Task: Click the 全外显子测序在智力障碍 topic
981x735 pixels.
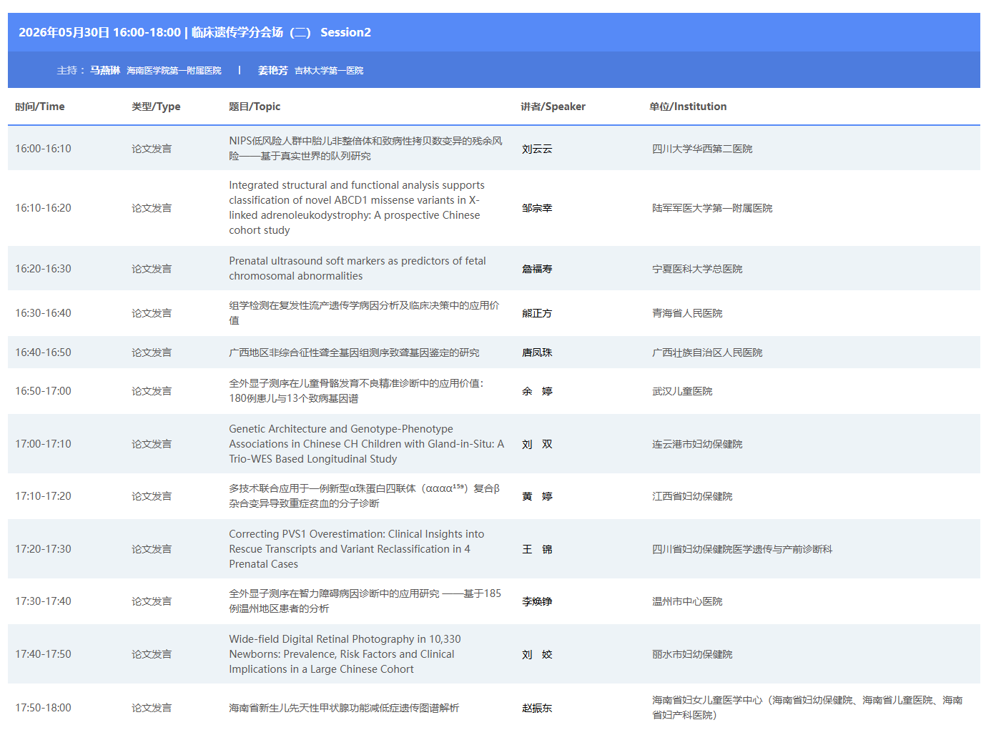Action: click(x=365, y=601)
